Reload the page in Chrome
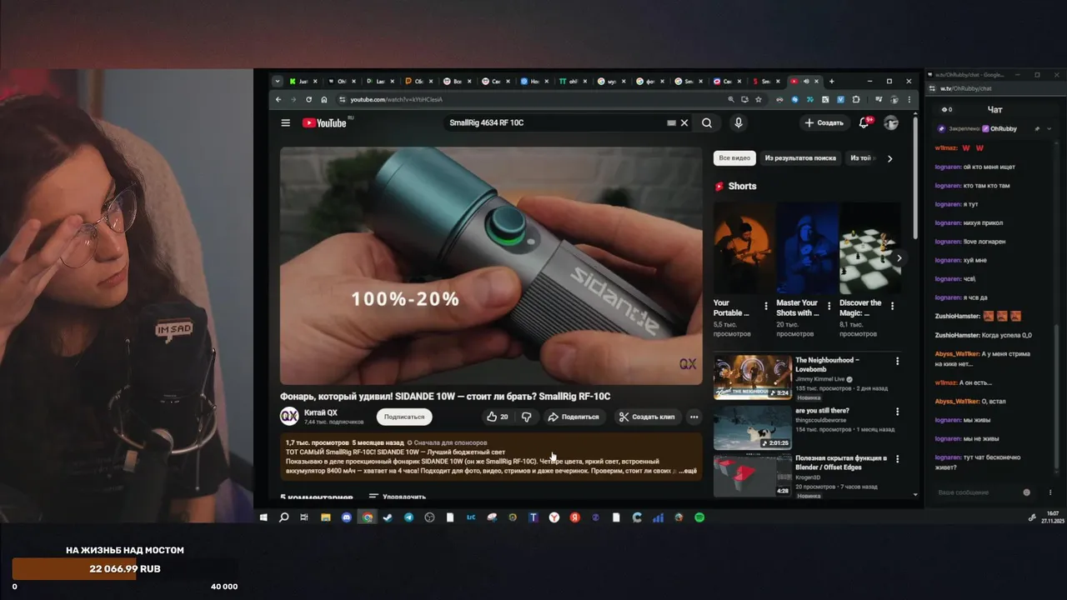Screen dimensions: 1067x600 308,99
